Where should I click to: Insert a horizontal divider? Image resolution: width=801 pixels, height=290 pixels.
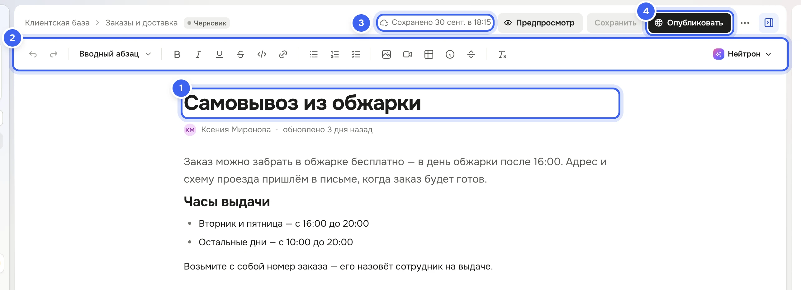(x=471, y=54)
